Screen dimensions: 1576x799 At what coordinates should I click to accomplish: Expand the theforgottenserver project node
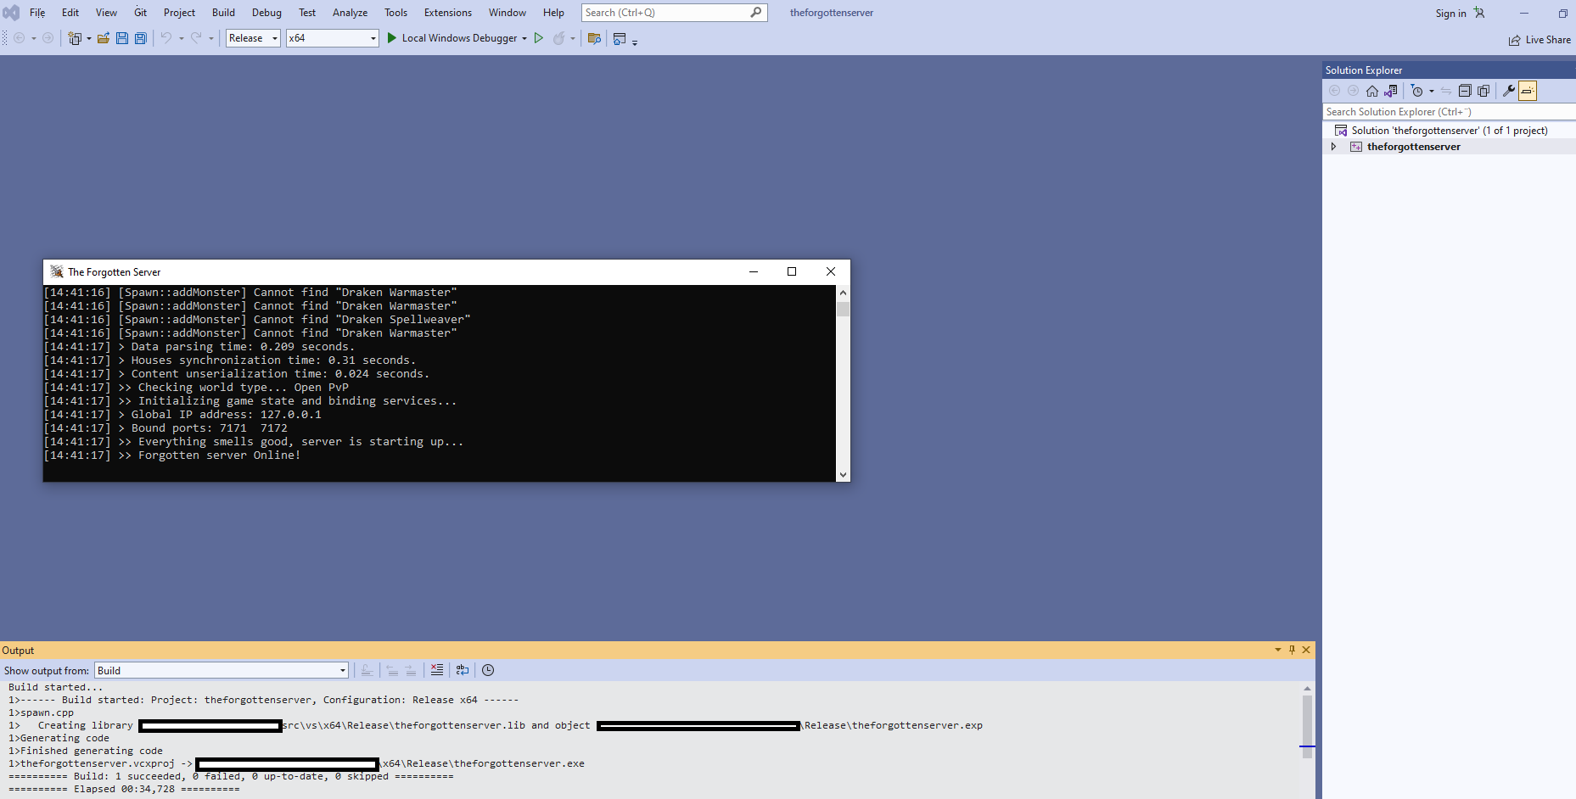pyautogui.click(x=1333, y=147)
